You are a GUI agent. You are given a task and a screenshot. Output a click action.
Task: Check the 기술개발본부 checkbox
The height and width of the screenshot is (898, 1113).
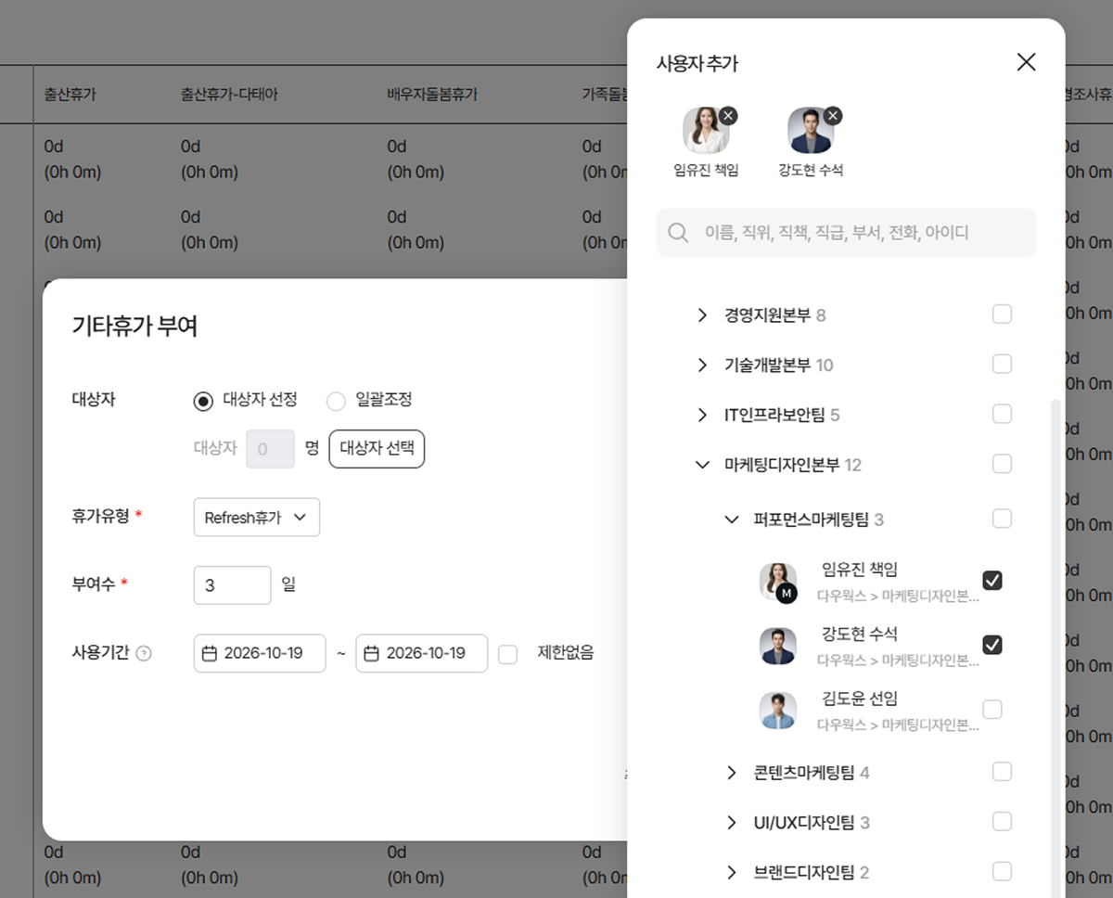(x=1002, y=365)
